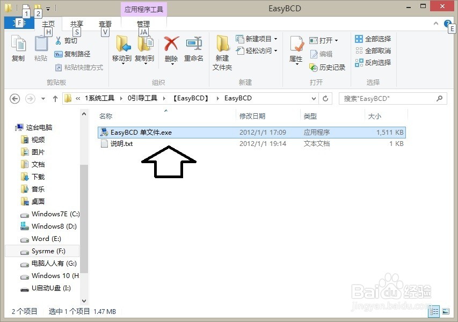Click Invert selection (反向选择)
The width and height of the screenshot is (458, 322).
pyautogui.click(x=373, y=62)
